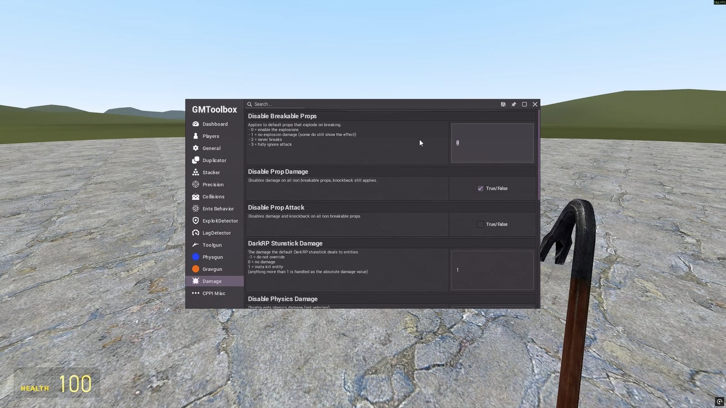
Task: Click the pin window icon
Action: pos(514,104)
